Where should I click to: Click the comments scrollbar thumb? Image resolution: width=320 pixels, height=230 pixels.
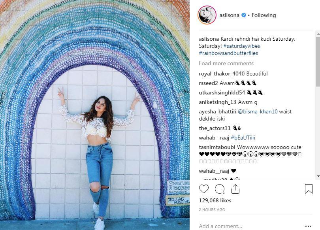[318, 61]
